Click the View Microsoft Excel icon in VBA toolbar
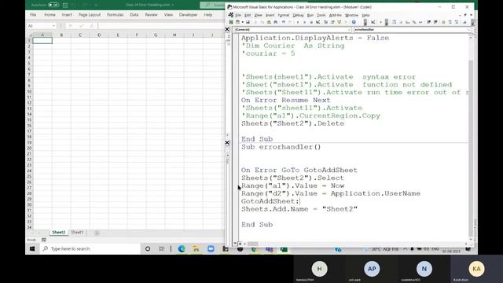Image resolution: width=503 pixels, height=283 pixels. [230, 22]
